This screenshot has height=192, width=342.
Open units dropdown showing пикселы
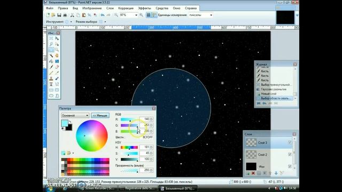pos(211,15)
